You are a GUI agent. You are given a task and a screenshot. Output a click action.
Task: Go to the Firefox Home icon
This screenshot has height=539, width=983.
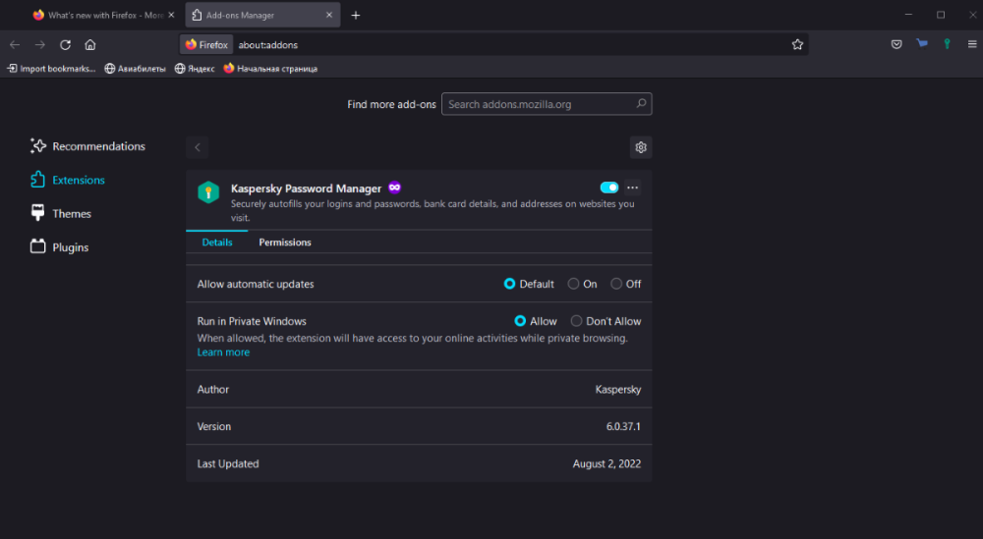click(x=90, y=44)
